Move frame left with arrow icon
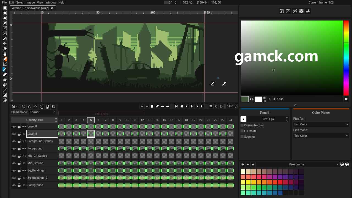 click(x=163, y=106)
